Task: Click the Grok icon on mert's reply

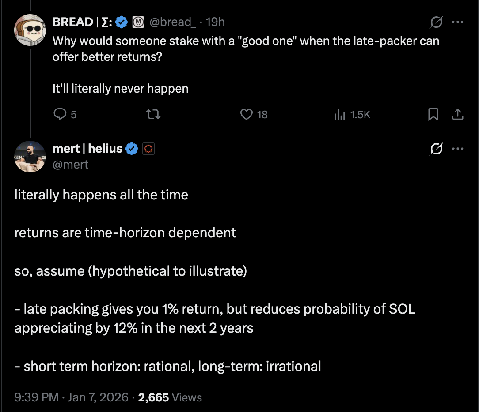Action: click(x=436, y=149)
